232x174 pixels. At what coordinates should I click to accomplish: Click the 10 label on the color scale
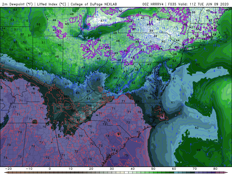[x=70, y=169]
